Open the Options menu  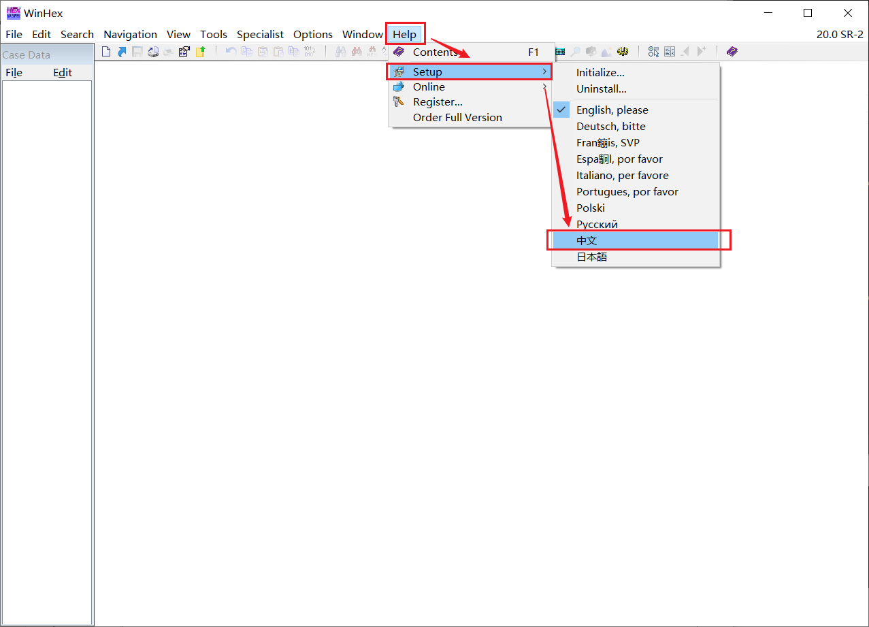pos(313,35)
